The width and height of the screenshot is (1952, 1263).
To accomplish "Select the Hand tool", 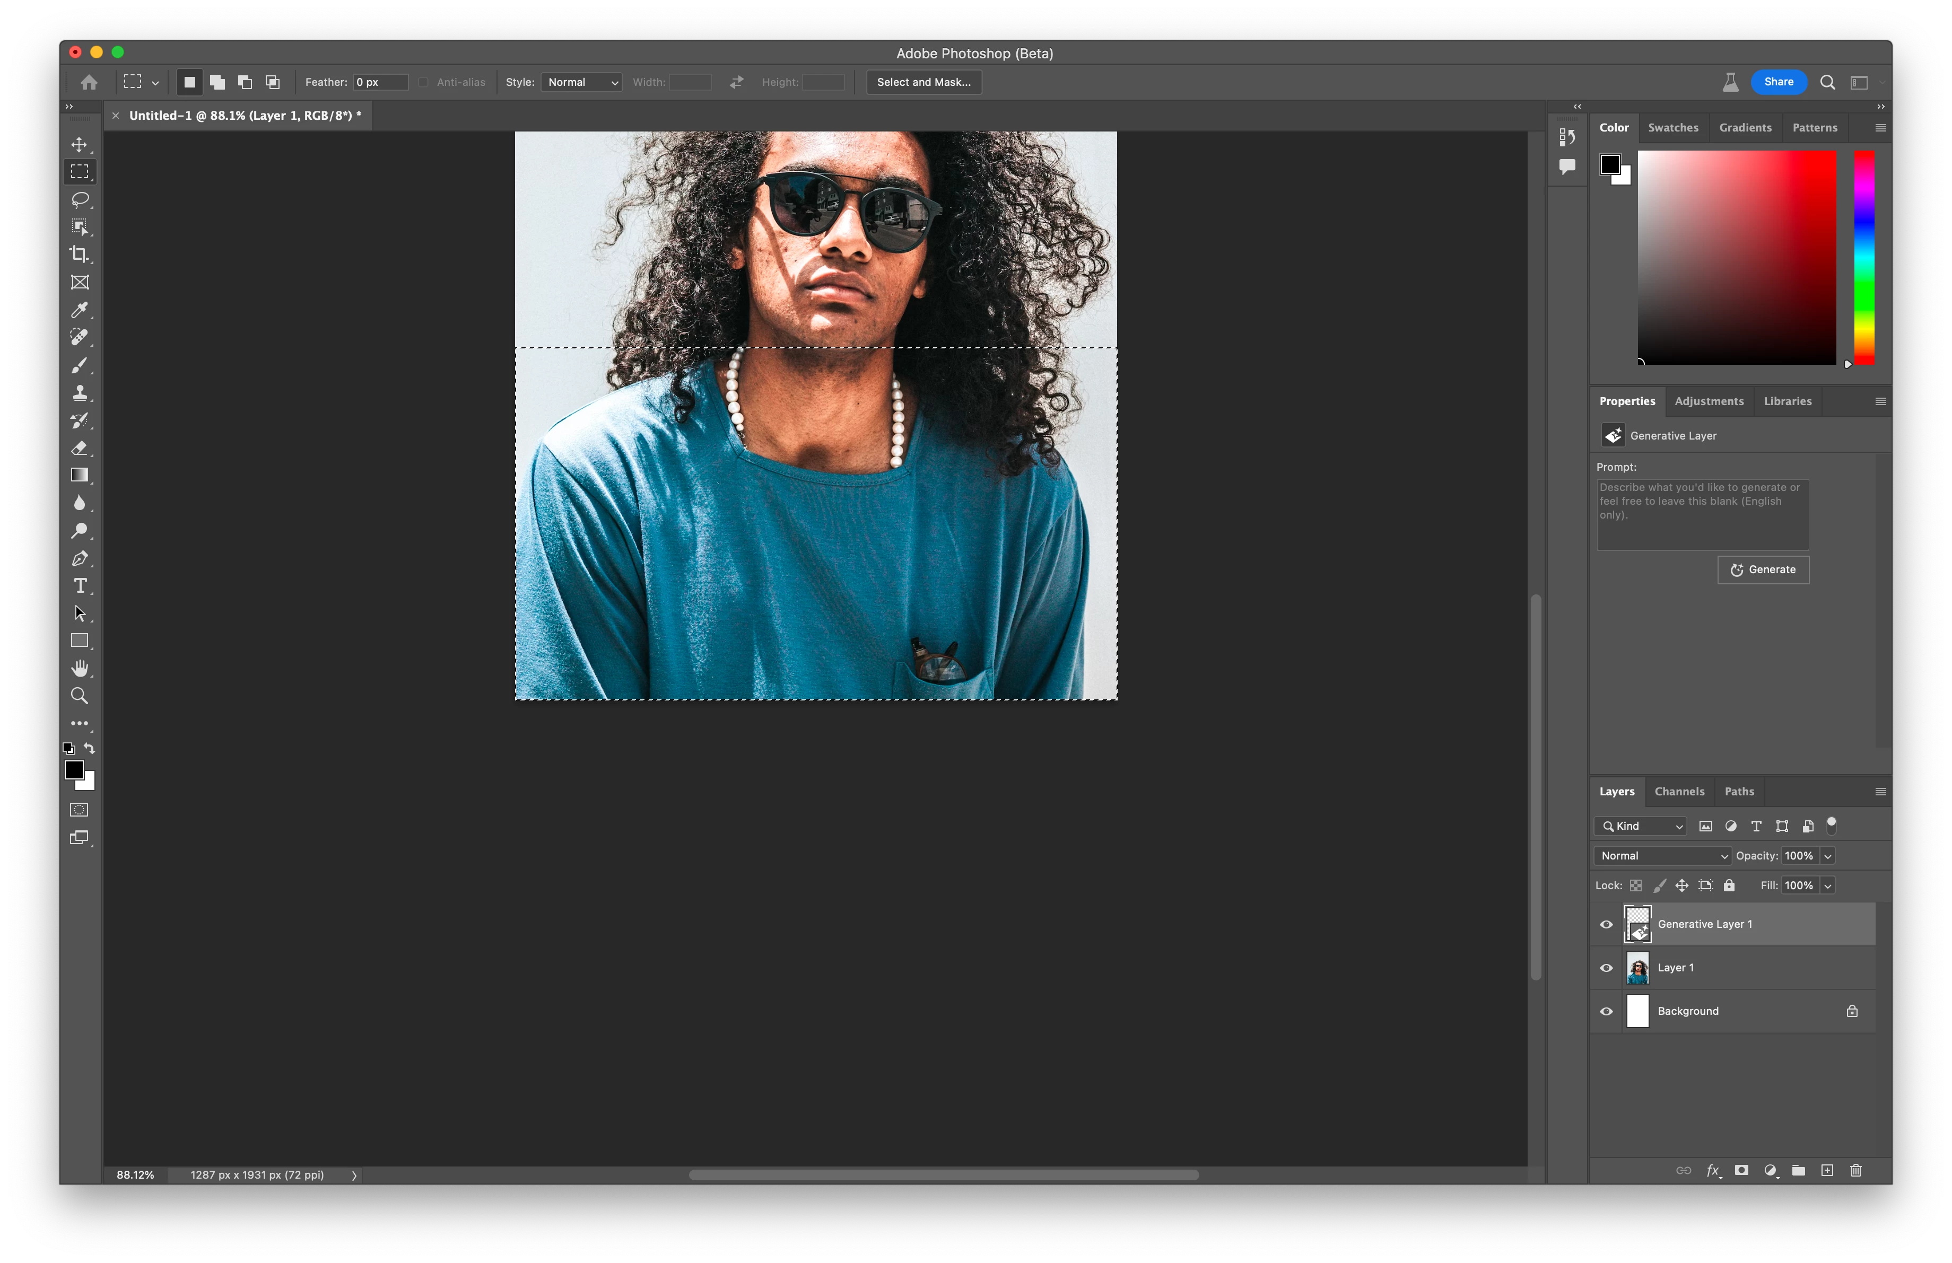I will pyautogui.click(x=80, y=669).
